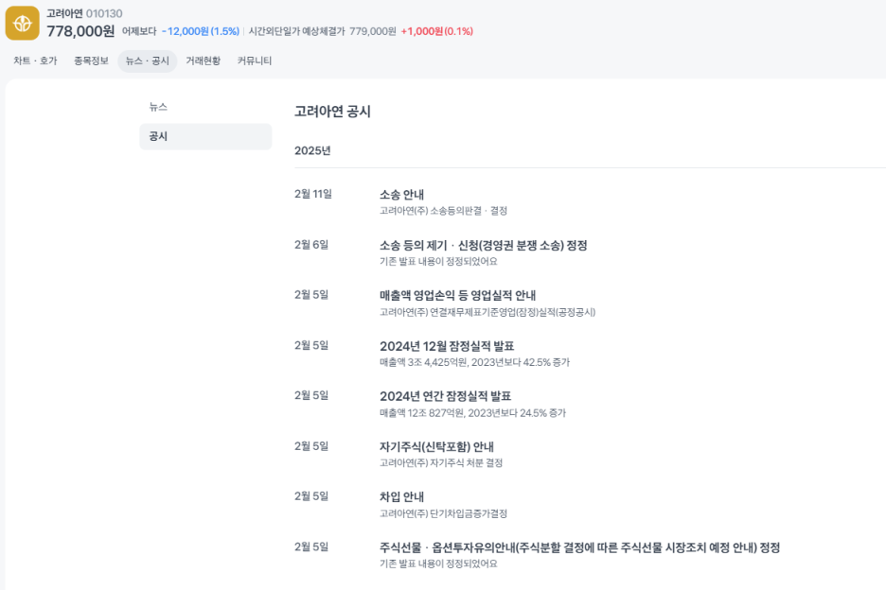This screenshot has height=590, width=886.
Task: Switch to the 종목정보 tab
Action: tap(91, 61)
